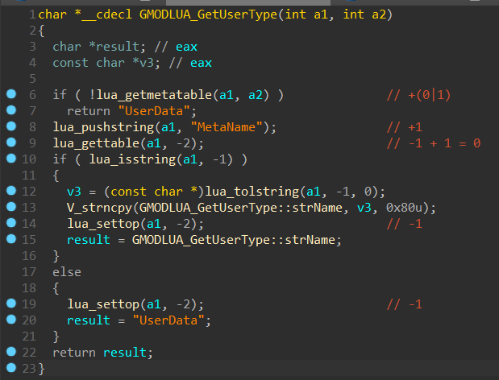Select the GMODLUA_GetUserType function name on line 1
The image size is (499, 380).
[208, 14]
